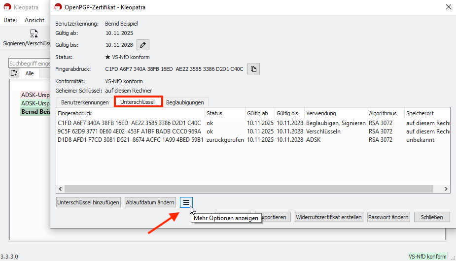Open the Beglaubigungen tab
The image size is (456, 261).
pos(185,102)
